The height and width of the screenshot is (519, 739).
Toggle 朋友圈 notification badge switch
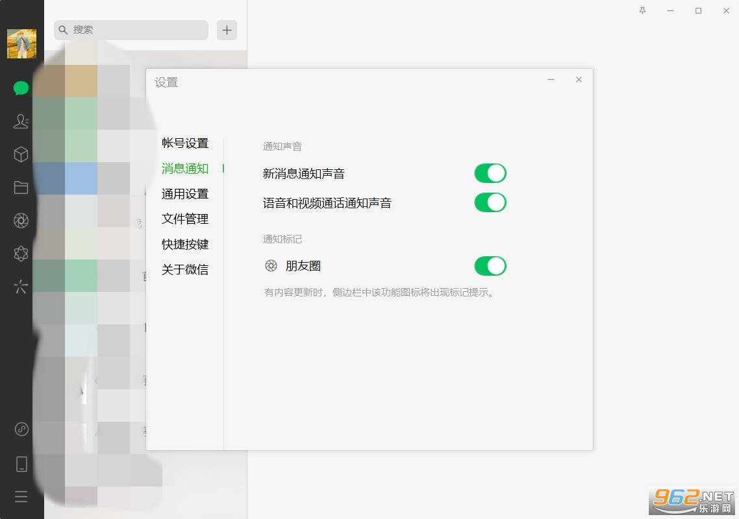490,266
